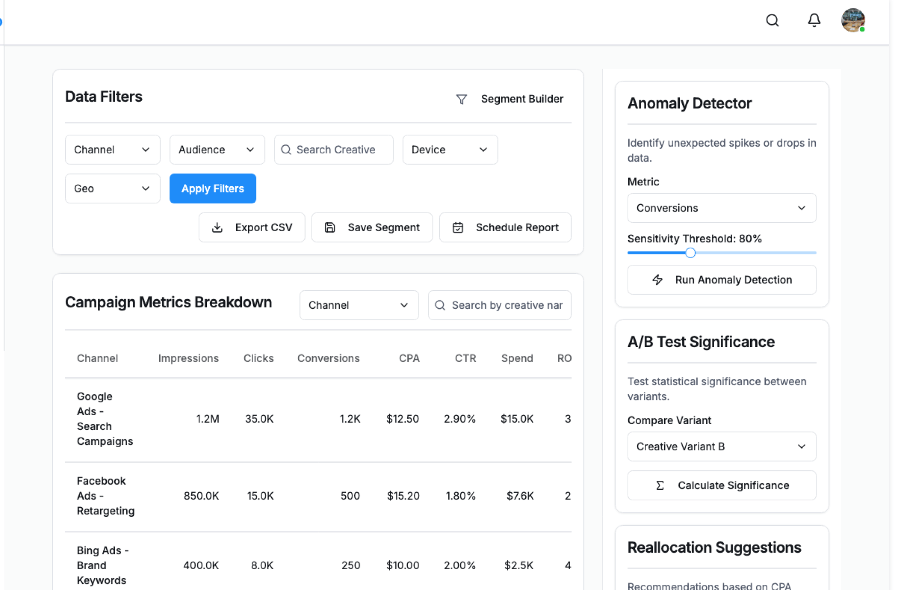Click the Save Segment disk icon

tap(330, 227)
